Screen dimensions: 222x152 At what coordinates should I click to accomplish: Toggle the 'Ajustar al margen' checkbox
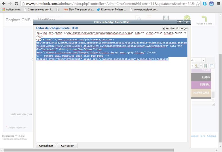tap(164, 28)
